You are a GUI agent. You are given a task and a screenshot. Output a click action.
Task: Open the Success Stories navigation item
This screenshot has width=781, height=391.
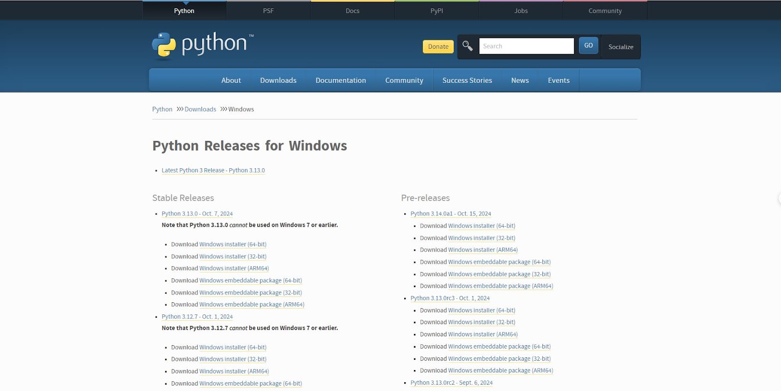[x=467, y=80]
